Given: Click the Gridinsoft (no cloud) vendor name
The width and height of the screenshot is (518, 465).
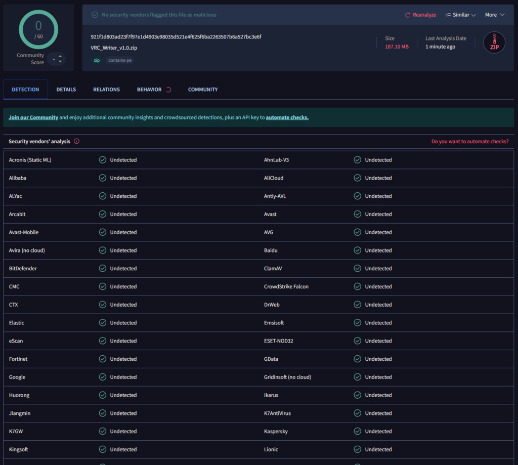Looking at the screenshot, I should point(287,377).
